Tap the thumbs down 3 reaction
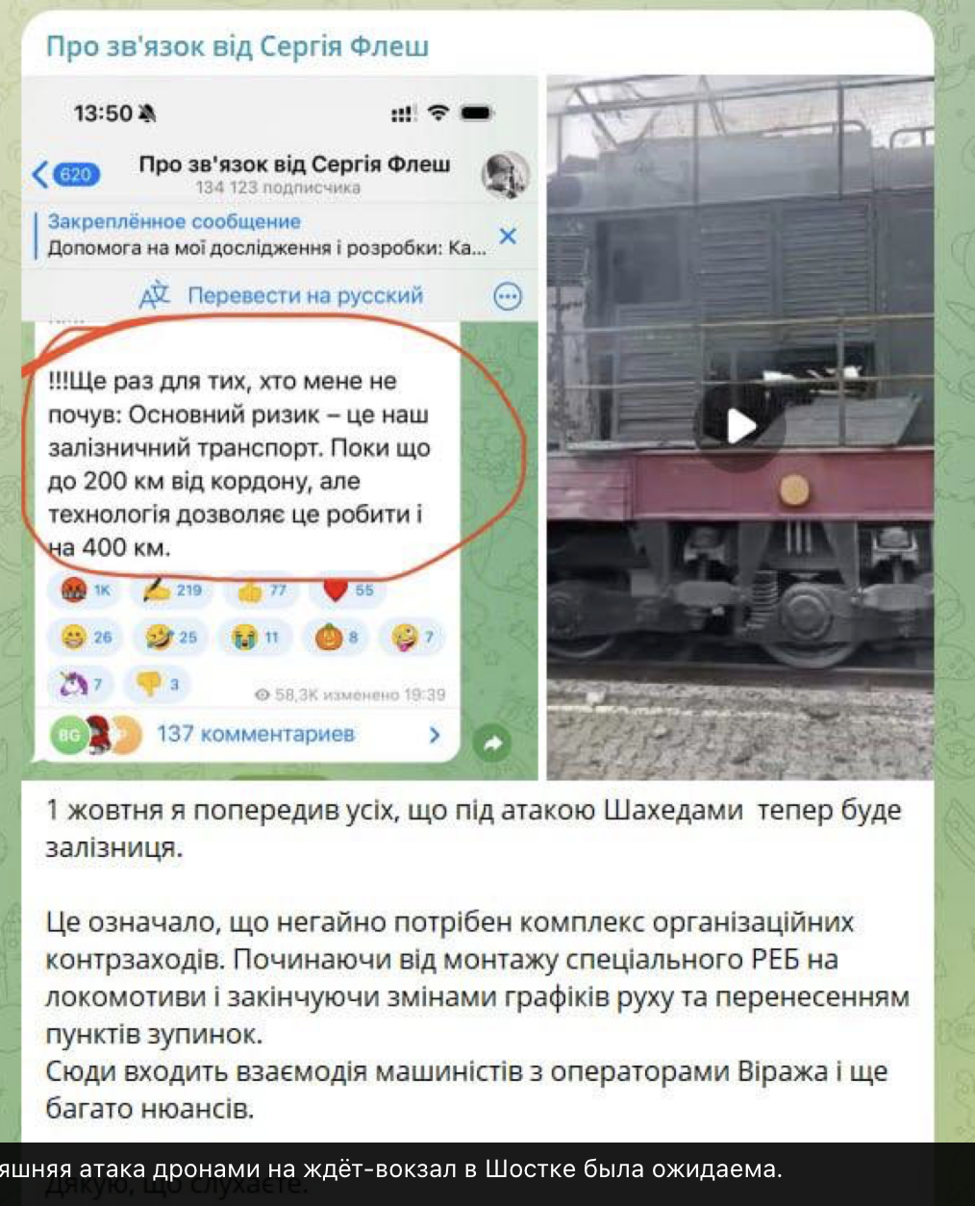The width and height of the screenshot is (975, 1206). (x=158, y=683)
